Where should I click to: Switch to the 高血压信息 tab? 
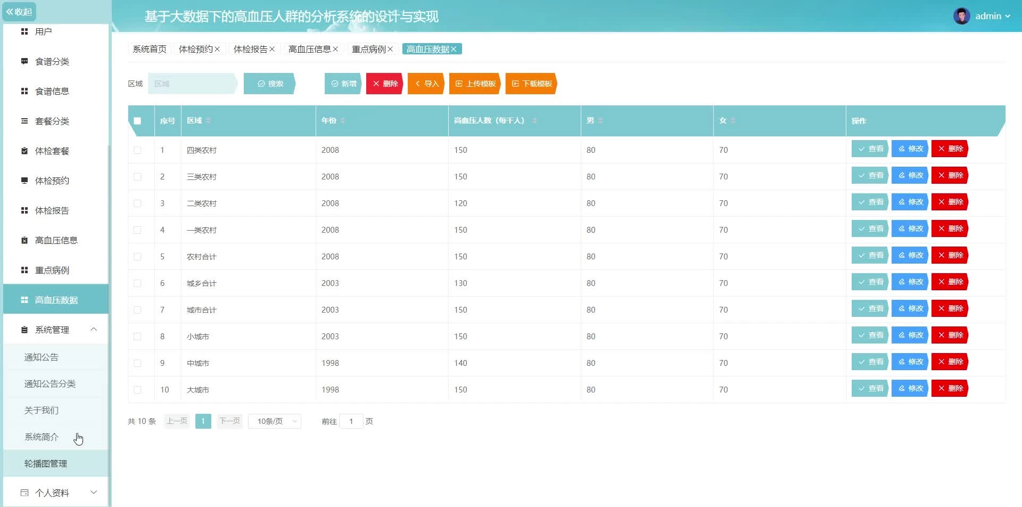click(x=310, y=49)
